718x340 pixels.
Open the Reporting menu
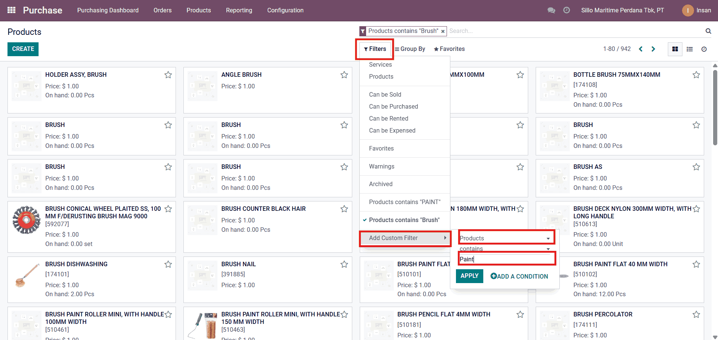[239, 10]
